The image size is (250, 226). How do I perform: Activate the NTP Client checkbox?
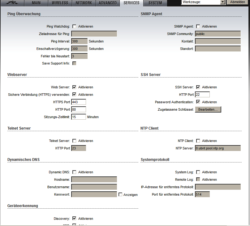click(x=198, y=141)
